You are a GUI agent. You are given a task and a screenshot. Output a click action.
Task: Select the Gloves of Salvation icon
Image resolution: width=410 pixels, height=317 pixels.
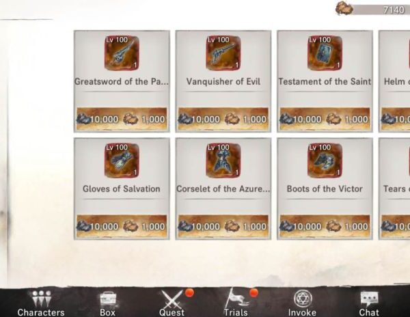coord(122,161)
